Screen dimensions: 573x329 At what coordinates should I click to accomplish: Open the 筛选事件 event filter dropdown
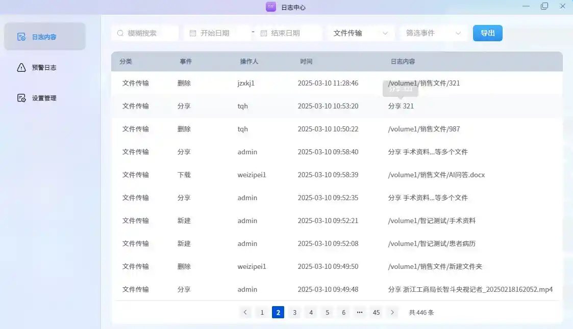(458, 33)
